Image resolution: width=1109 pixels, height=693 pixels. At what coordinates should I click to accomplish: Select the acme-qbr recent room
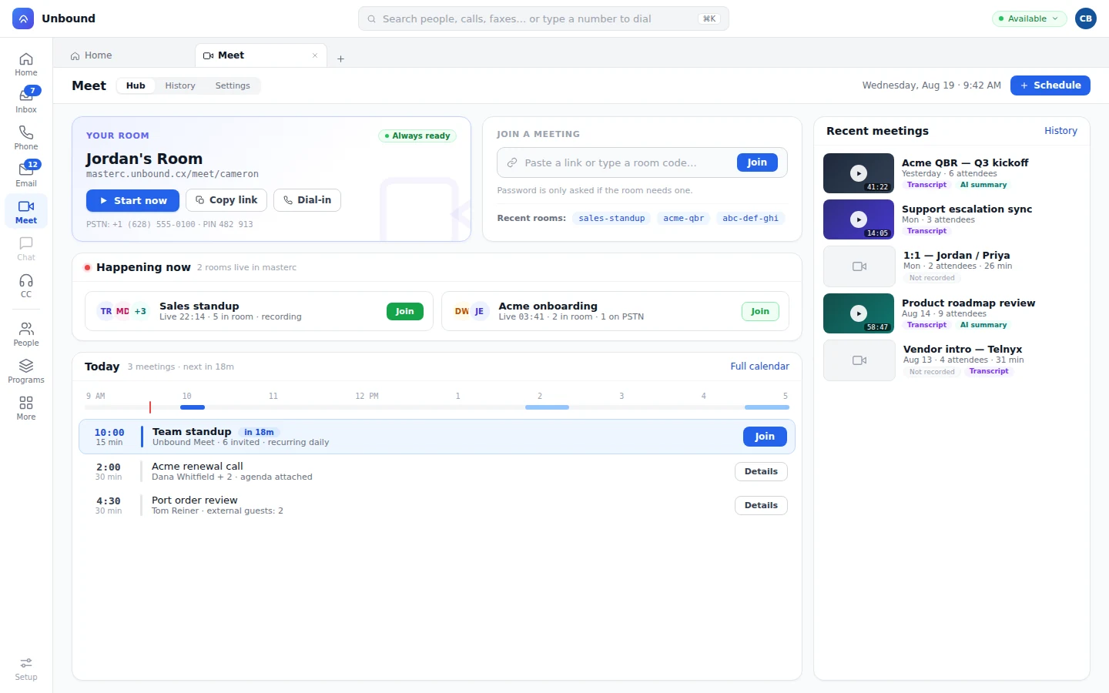coord(684,218)
